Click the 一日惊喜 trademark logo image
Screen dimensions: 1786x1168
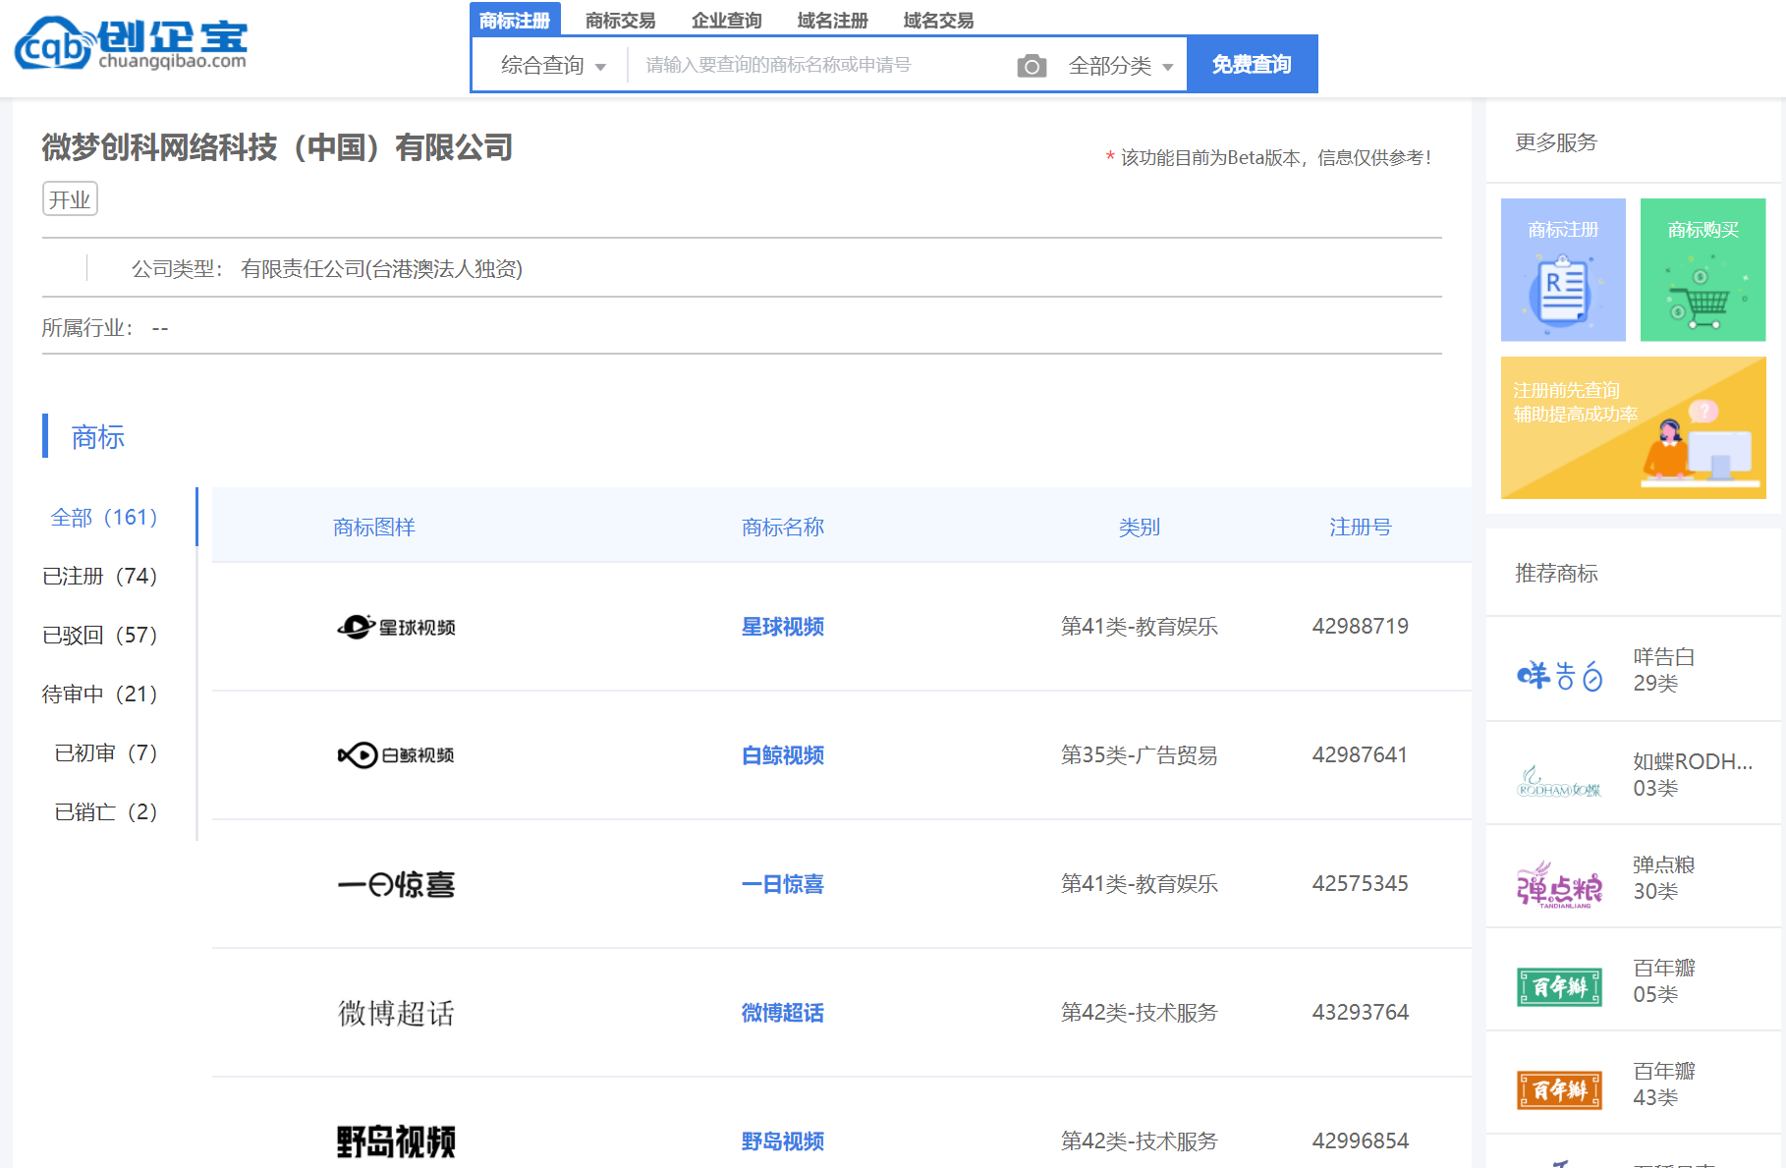pos(396,884)
